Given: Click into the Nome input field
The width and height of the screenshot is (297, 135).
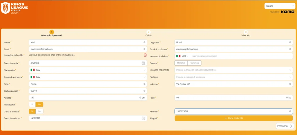Looking at the screenshot, I should tap(88, 42).
